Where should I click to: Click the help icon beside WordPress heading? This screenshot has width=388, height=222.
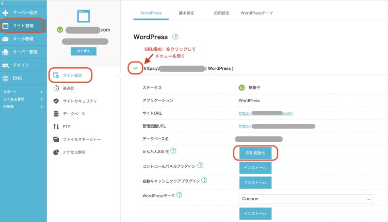(175, 37)
